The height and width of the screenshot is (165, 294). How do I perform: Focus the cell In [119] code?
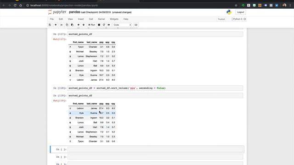point(155,96)
